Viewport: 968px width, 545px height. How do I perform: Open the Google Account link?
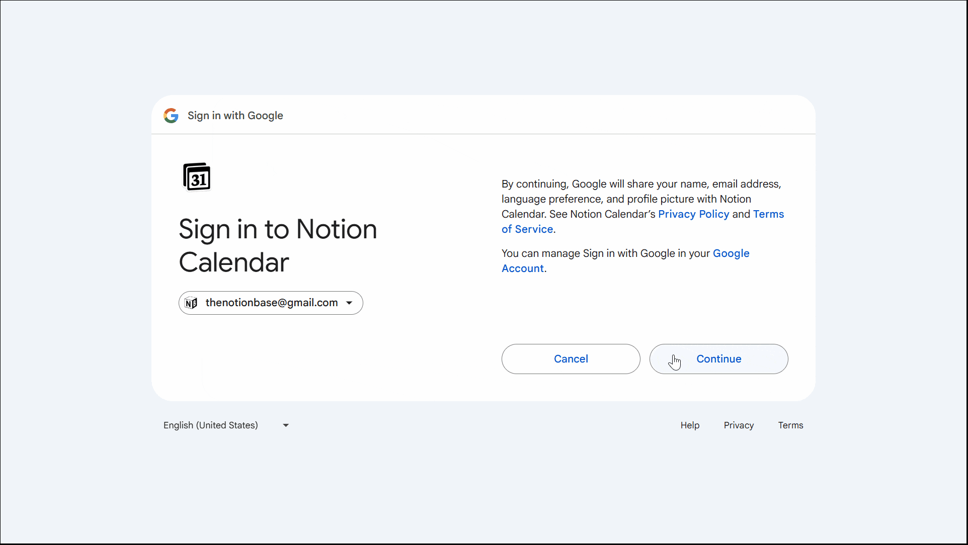click(731, 253)
